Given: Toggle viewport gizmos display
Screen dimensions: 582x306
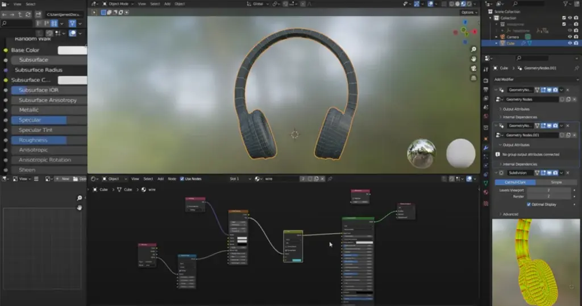Looking at the screenshot, I should point(417,4).
